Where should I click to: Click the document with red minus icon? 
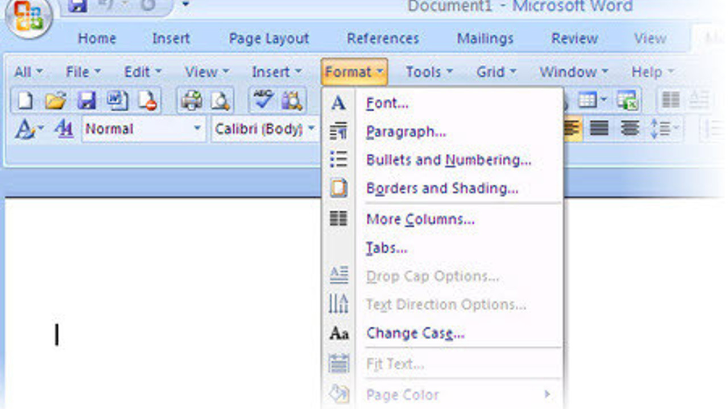(x=147, y=101)
